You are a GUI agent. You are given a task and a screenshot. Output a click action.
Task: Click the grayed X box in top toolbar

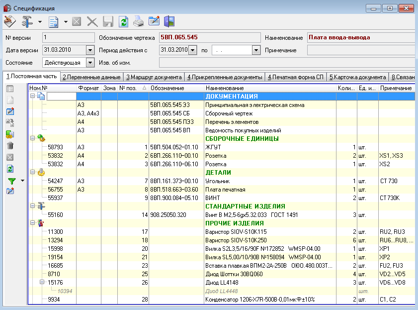point(77,21)
